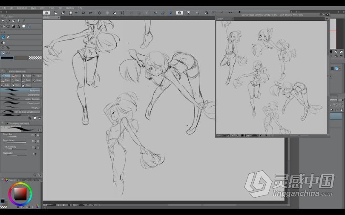Select the Pastel sub tool group
This screenshot has width=345, height=215.
pos(27,76)
